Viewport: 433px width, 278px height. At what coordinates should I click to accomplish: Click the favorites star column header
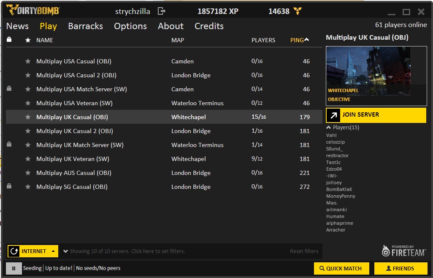click(28, 40)
